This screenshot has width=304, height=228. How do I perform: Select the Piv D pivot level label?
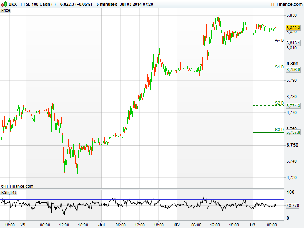click(279, 40)
